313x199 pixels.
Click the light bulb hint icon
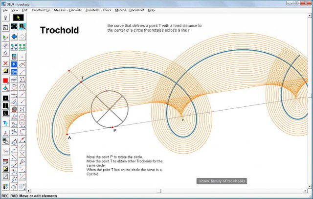[5, 18]
